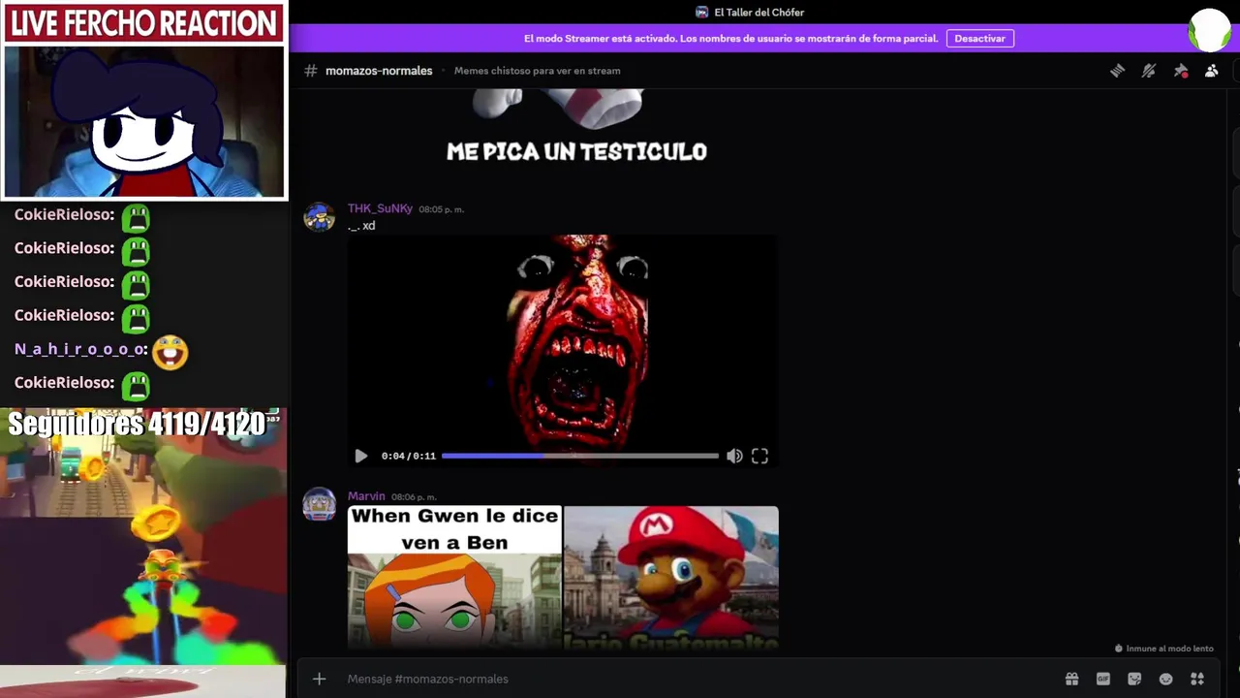
Task: Click the 08:06 p. m. timestamp
Action: [414, 497]
